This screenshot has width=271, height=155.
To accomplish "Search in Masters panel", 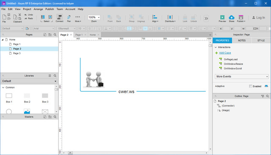I will point(55,117).
